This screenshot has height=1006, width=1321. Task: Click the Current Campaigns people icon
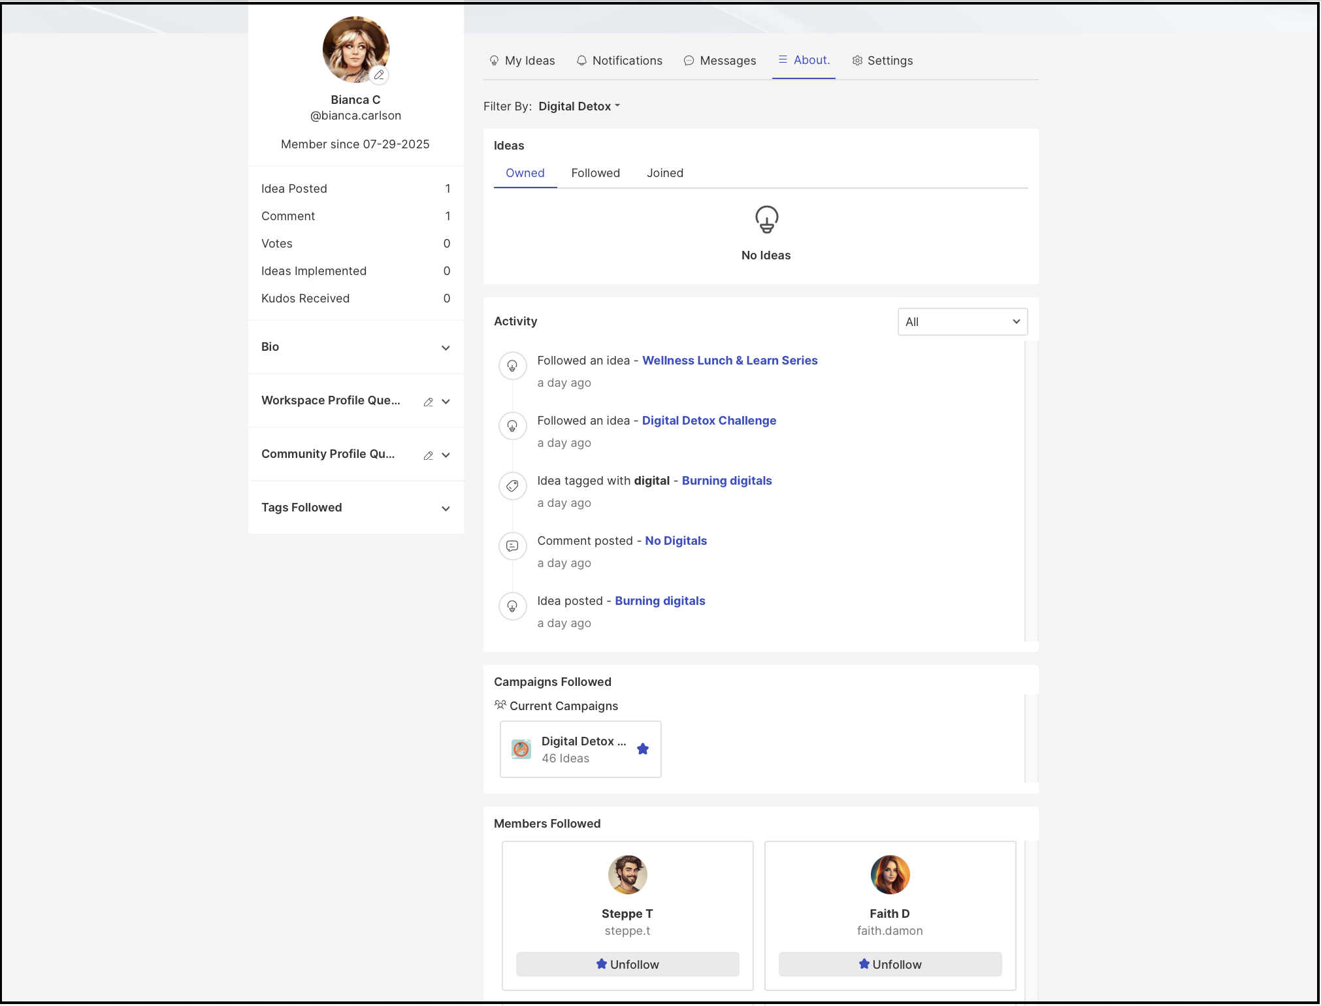(x=500, y=705)
